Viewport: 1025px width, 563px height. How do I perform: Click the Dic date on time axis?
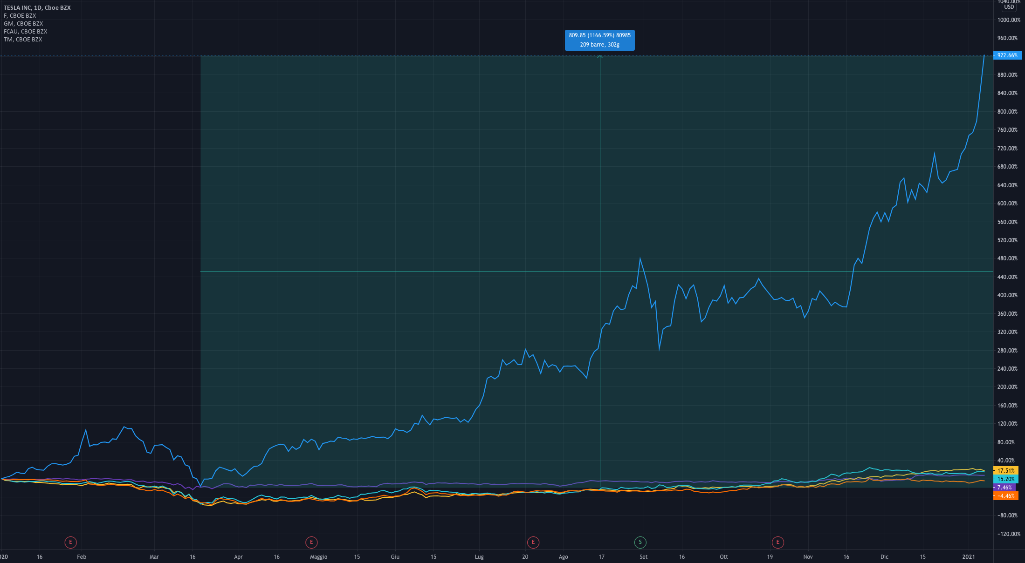(x=885, y=557)
